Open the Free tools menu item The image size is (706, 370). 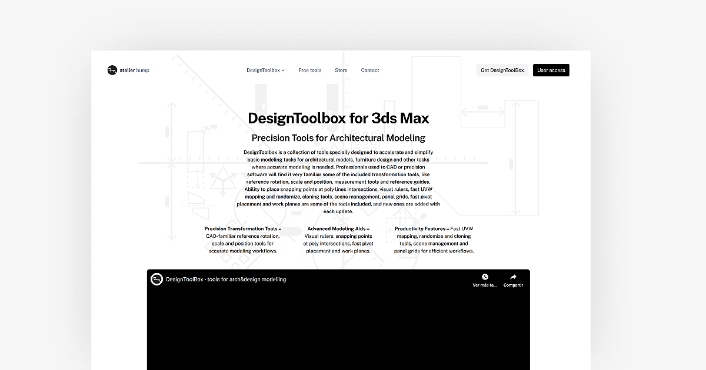309,70
